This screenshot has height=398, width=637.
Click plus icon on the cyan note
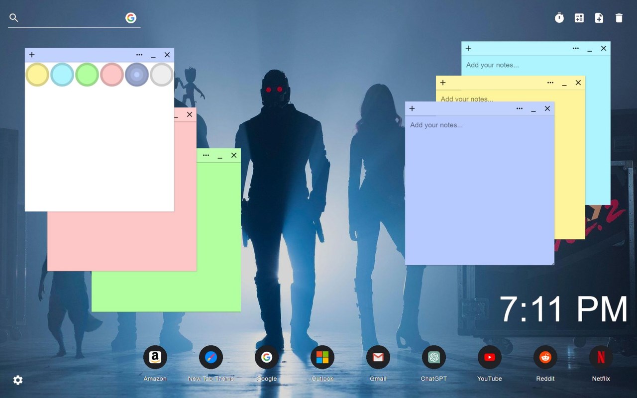click(x=468, y=48)
